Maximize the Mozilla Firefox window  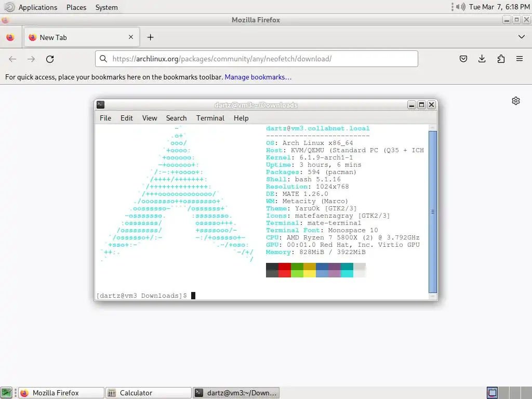516,20
